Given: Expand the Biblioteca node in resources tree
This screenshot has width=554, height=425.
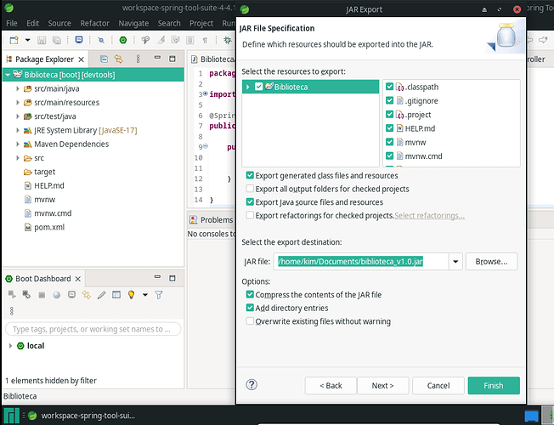Looking at the screenshot, I should click(x=247, y=87).
